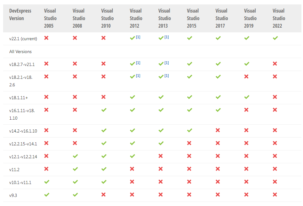Click the green check for v16.1.11-v18.1.10 under Visual Studio 2010
303x206 pixels.
(104, 110)
